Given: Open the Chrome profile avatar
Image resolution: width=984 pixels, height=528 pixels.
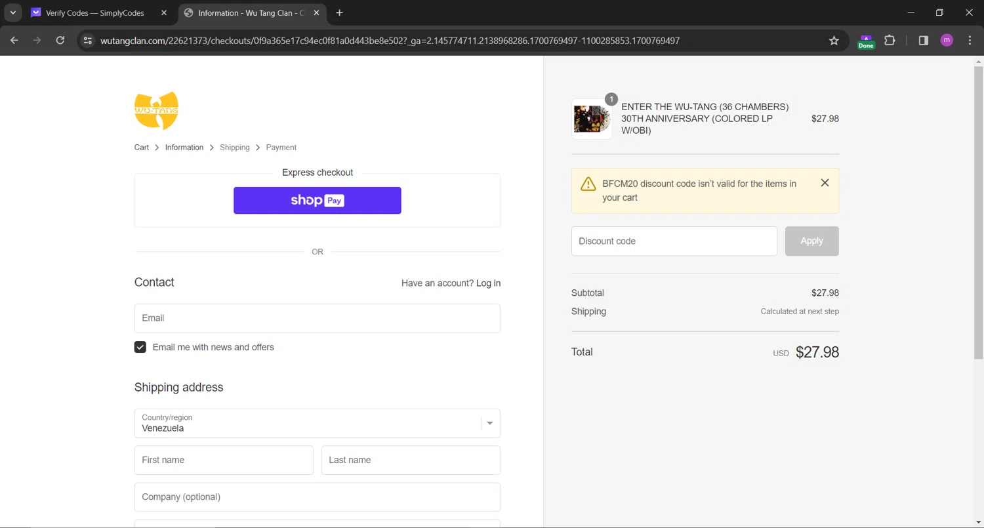Looking at the screenshot, I should click(x=947, y=41).
